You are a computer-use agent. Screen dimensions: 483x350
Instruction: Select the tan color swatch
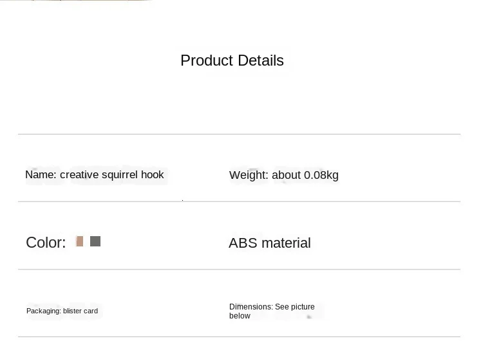tap(79, 241)
